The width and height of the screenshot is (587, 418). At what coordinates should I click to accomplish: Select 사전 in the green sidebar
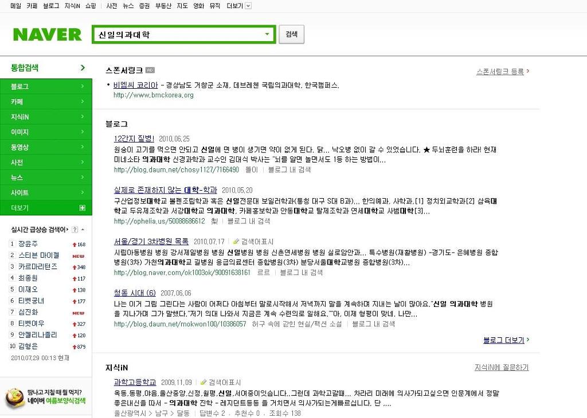(x=46, y=162)
